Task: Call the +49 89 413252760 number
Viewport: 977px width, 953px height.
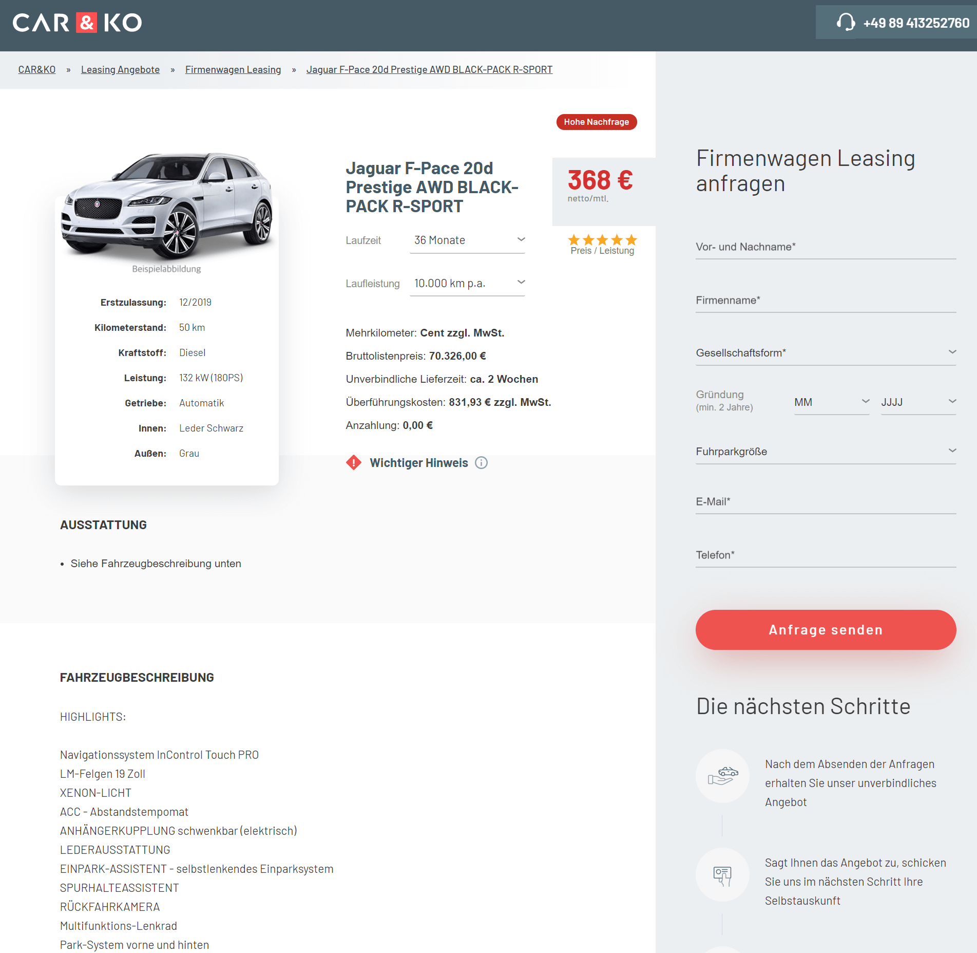Action: 916,23
